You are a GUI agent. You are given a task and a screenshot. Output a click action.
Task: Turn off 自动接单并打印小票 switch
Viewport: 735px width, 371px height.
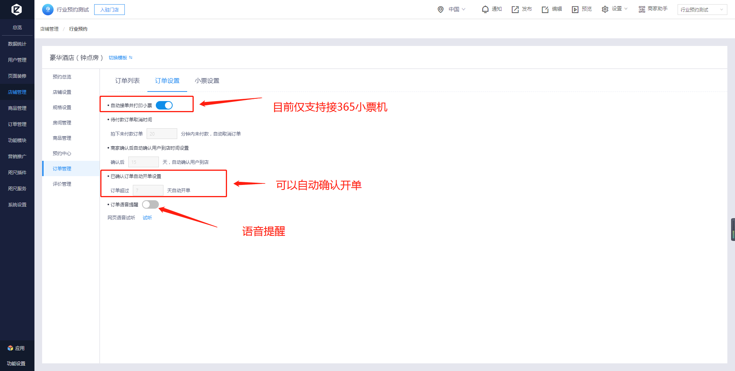pyautogui.click(x=164, y=105)
